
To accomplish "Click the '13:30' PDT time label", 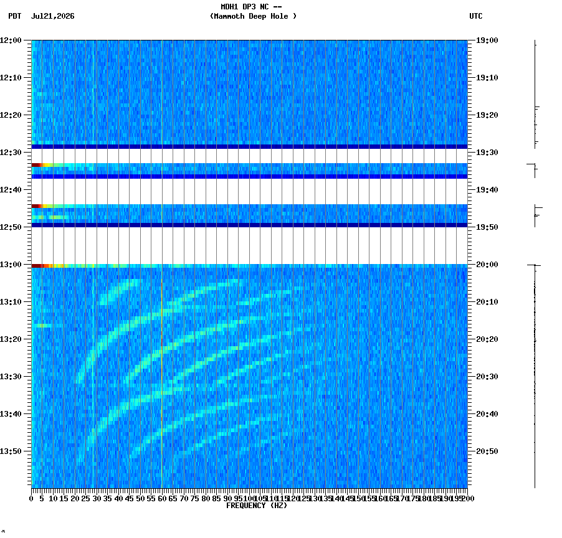I will click(11, 377).
